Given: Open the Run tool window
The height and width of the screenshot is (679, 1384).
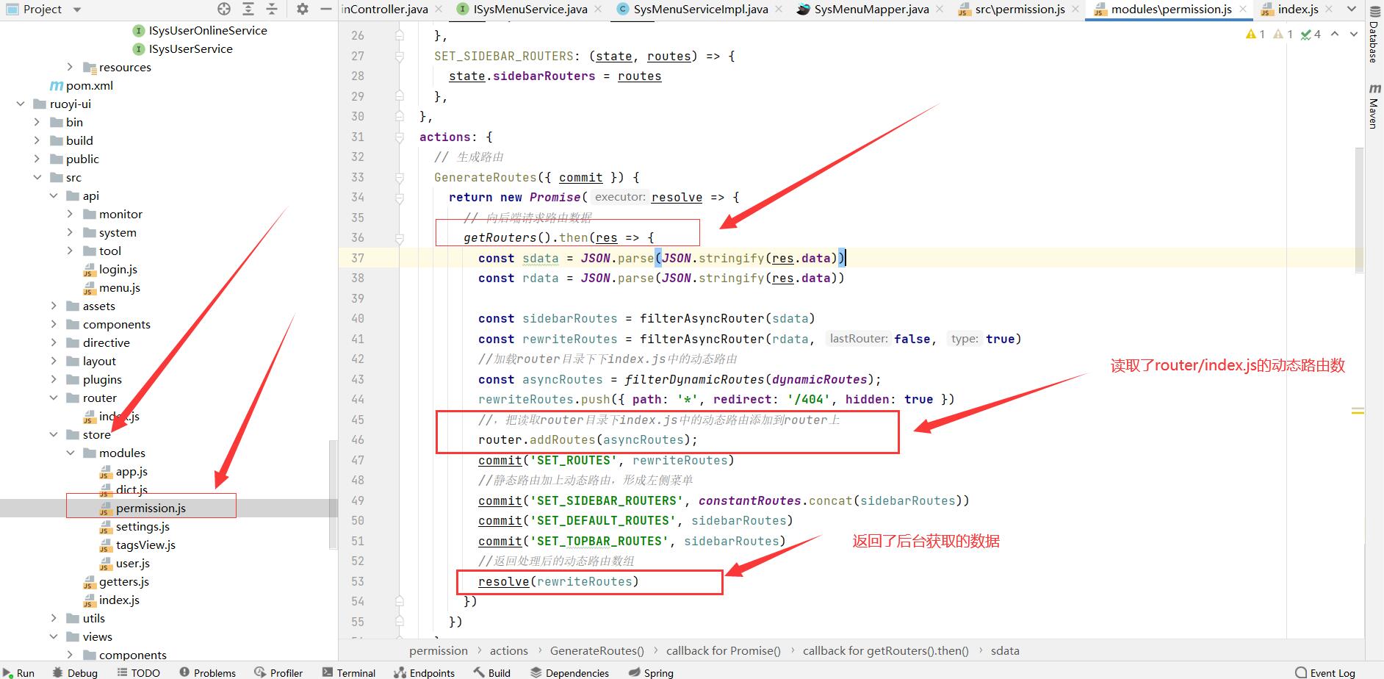Looking at the screenshot, I should pyautogui.click(x=18, y=672).
